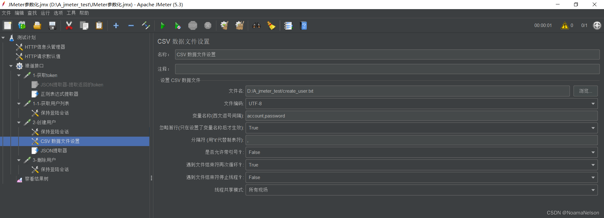
Task: Click the 变量名称 field with account,password
Action: [x=421, y=116]
